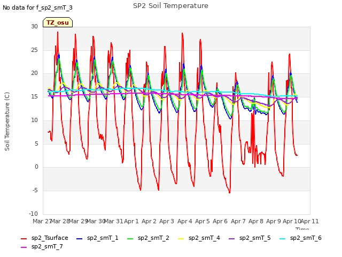Click the magenta sp2_smT_7 legend color marker
This screenshot has width=342, height=257.
tap(24, 247)
